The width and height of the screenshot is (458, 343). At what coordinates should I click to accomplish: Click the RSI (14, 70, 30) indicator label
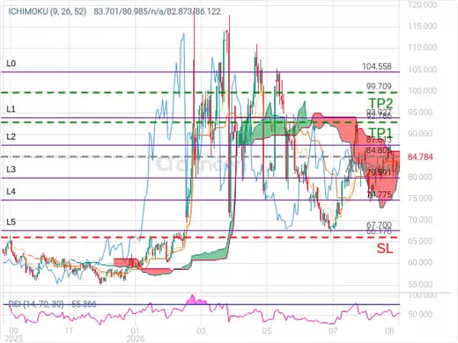pos(36,304)
